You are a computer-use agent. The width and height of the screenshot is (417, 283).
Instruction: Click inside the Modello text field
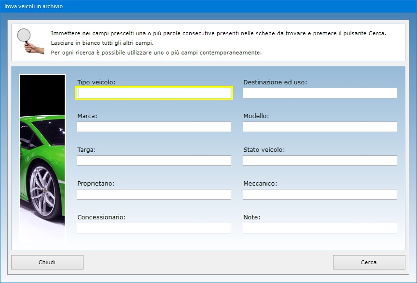pyautogui.click(x=320, y=127)
